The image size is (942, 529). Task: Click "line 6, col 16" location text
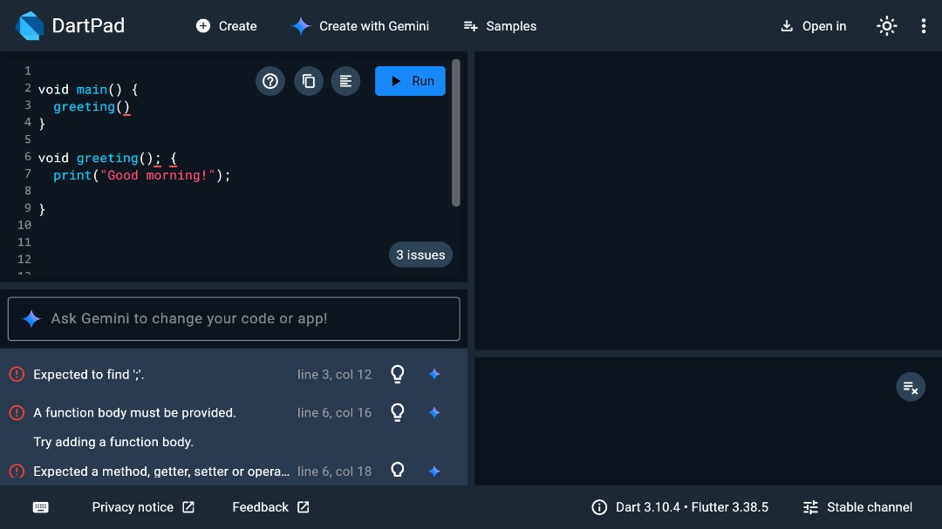point(334,412)
